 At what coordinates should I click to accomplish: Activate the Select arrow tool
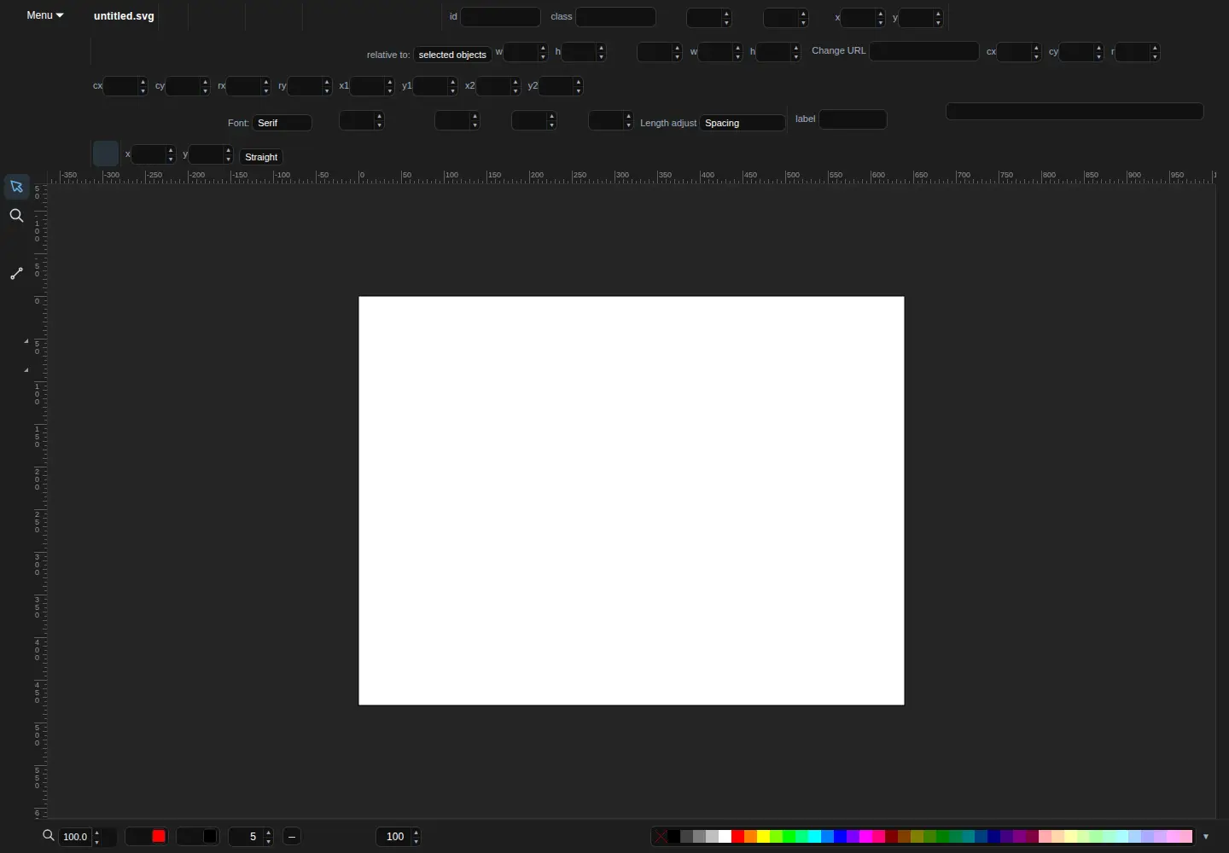[x=16, y=186]
